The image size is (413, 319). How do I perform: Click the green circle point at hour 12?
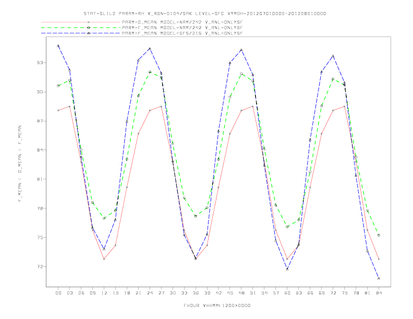104,218
